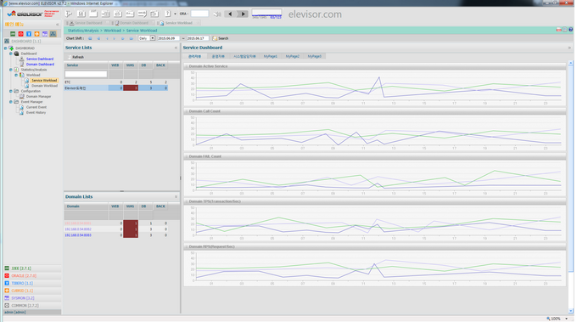The width and height of the screenshot is (577, 322).
Task: Select the MyPage1 dashboard tab
Action: tap(270, 56)
